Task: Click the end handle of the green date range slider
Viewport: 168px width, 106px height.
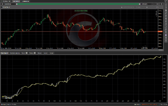Action: point(139,4)
